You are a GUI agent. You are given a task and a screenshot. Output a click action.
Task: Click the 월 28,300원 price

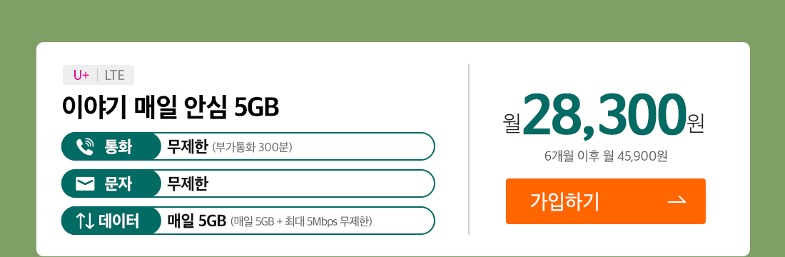[604, 116]
